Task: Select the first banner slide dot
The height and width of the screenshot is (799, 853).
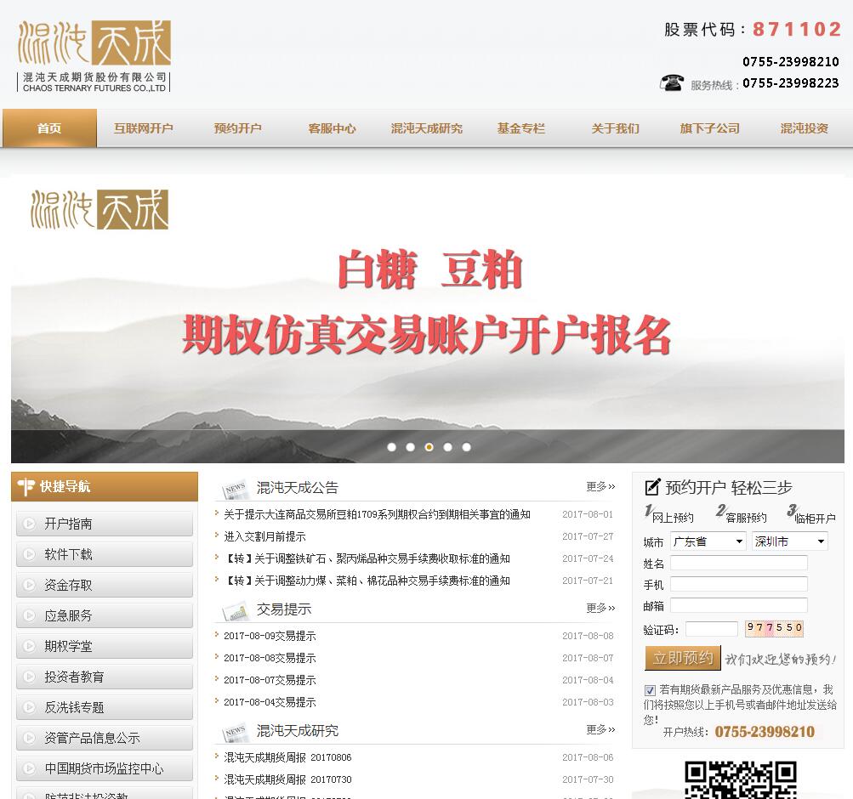Action: click(x=392, y=447)
